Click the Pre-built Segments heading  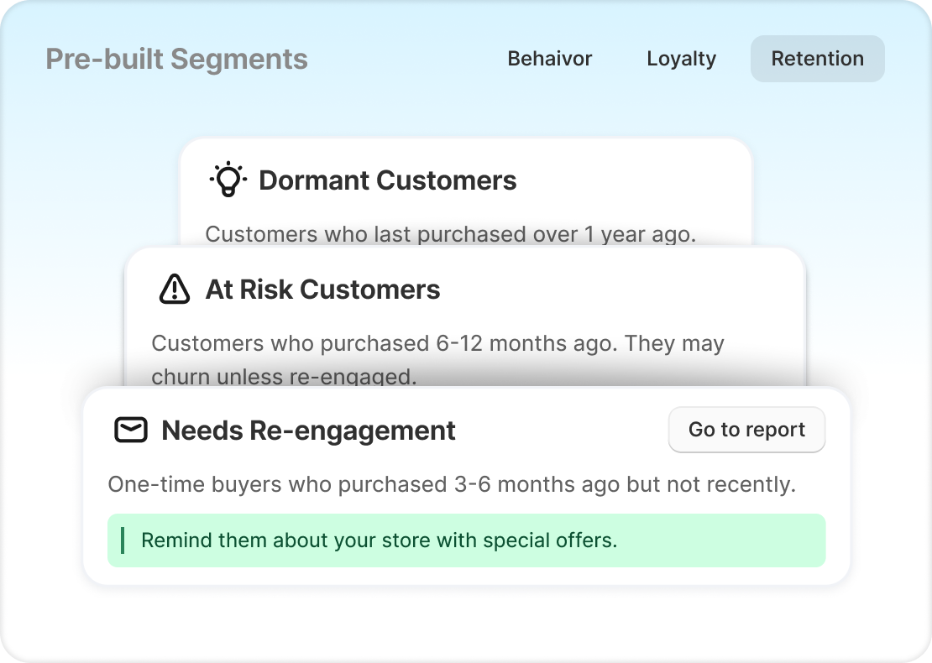tap(176, 60)
